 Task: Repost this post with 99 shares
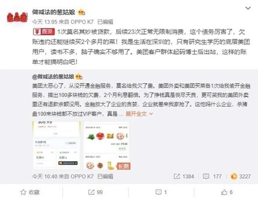[x=96, y=192]
